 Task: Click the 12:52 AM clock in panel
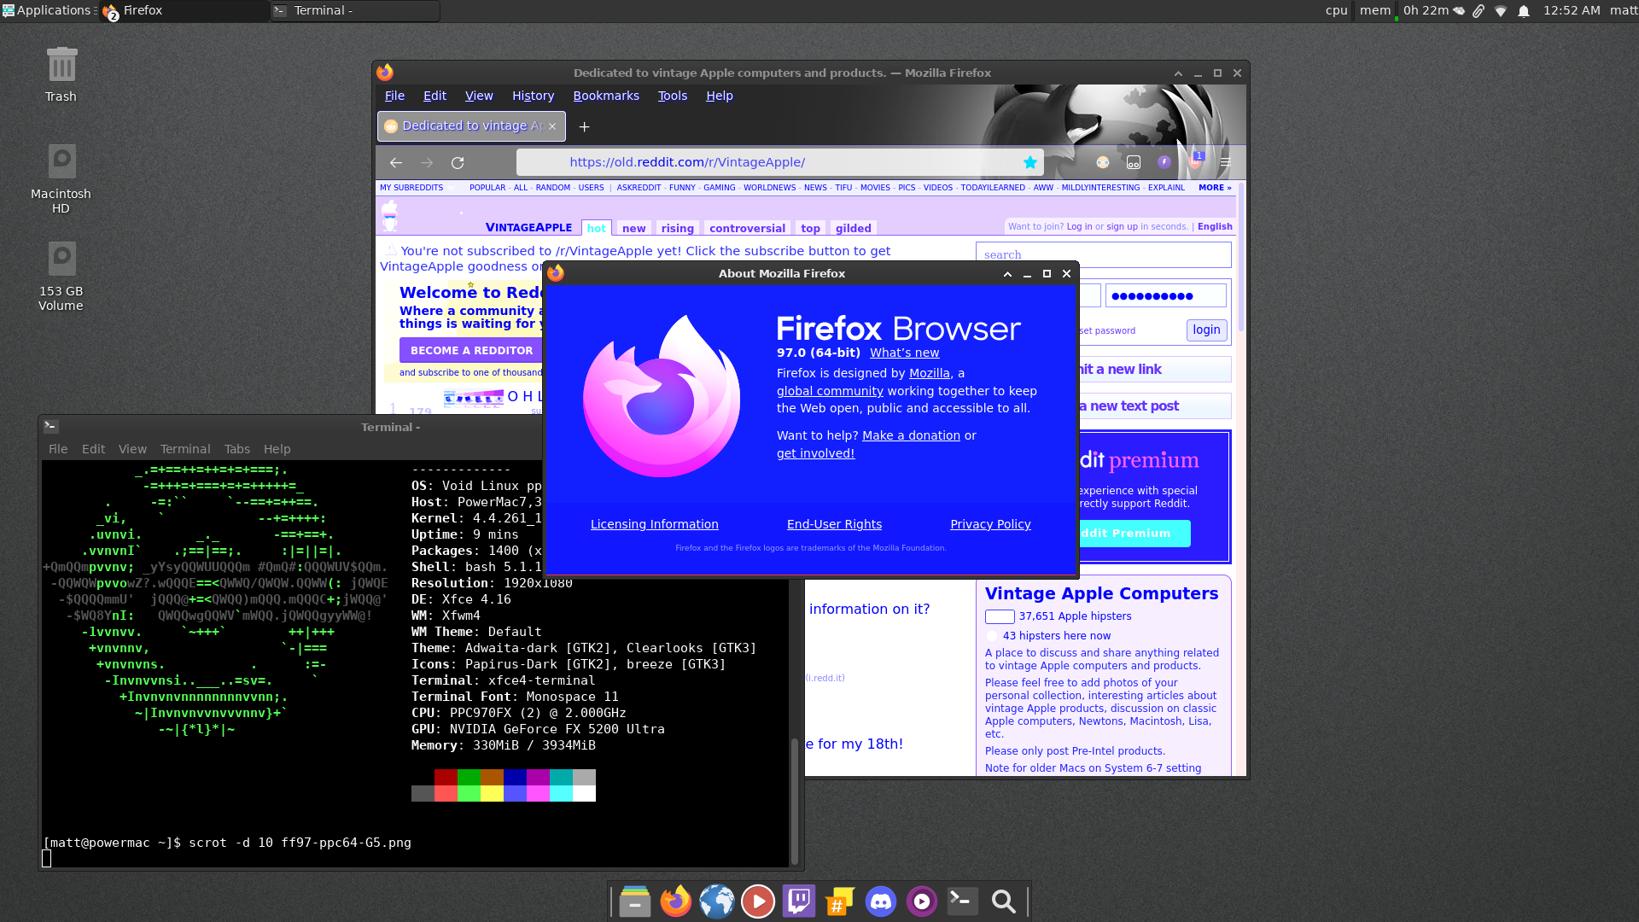(1572, 10)
